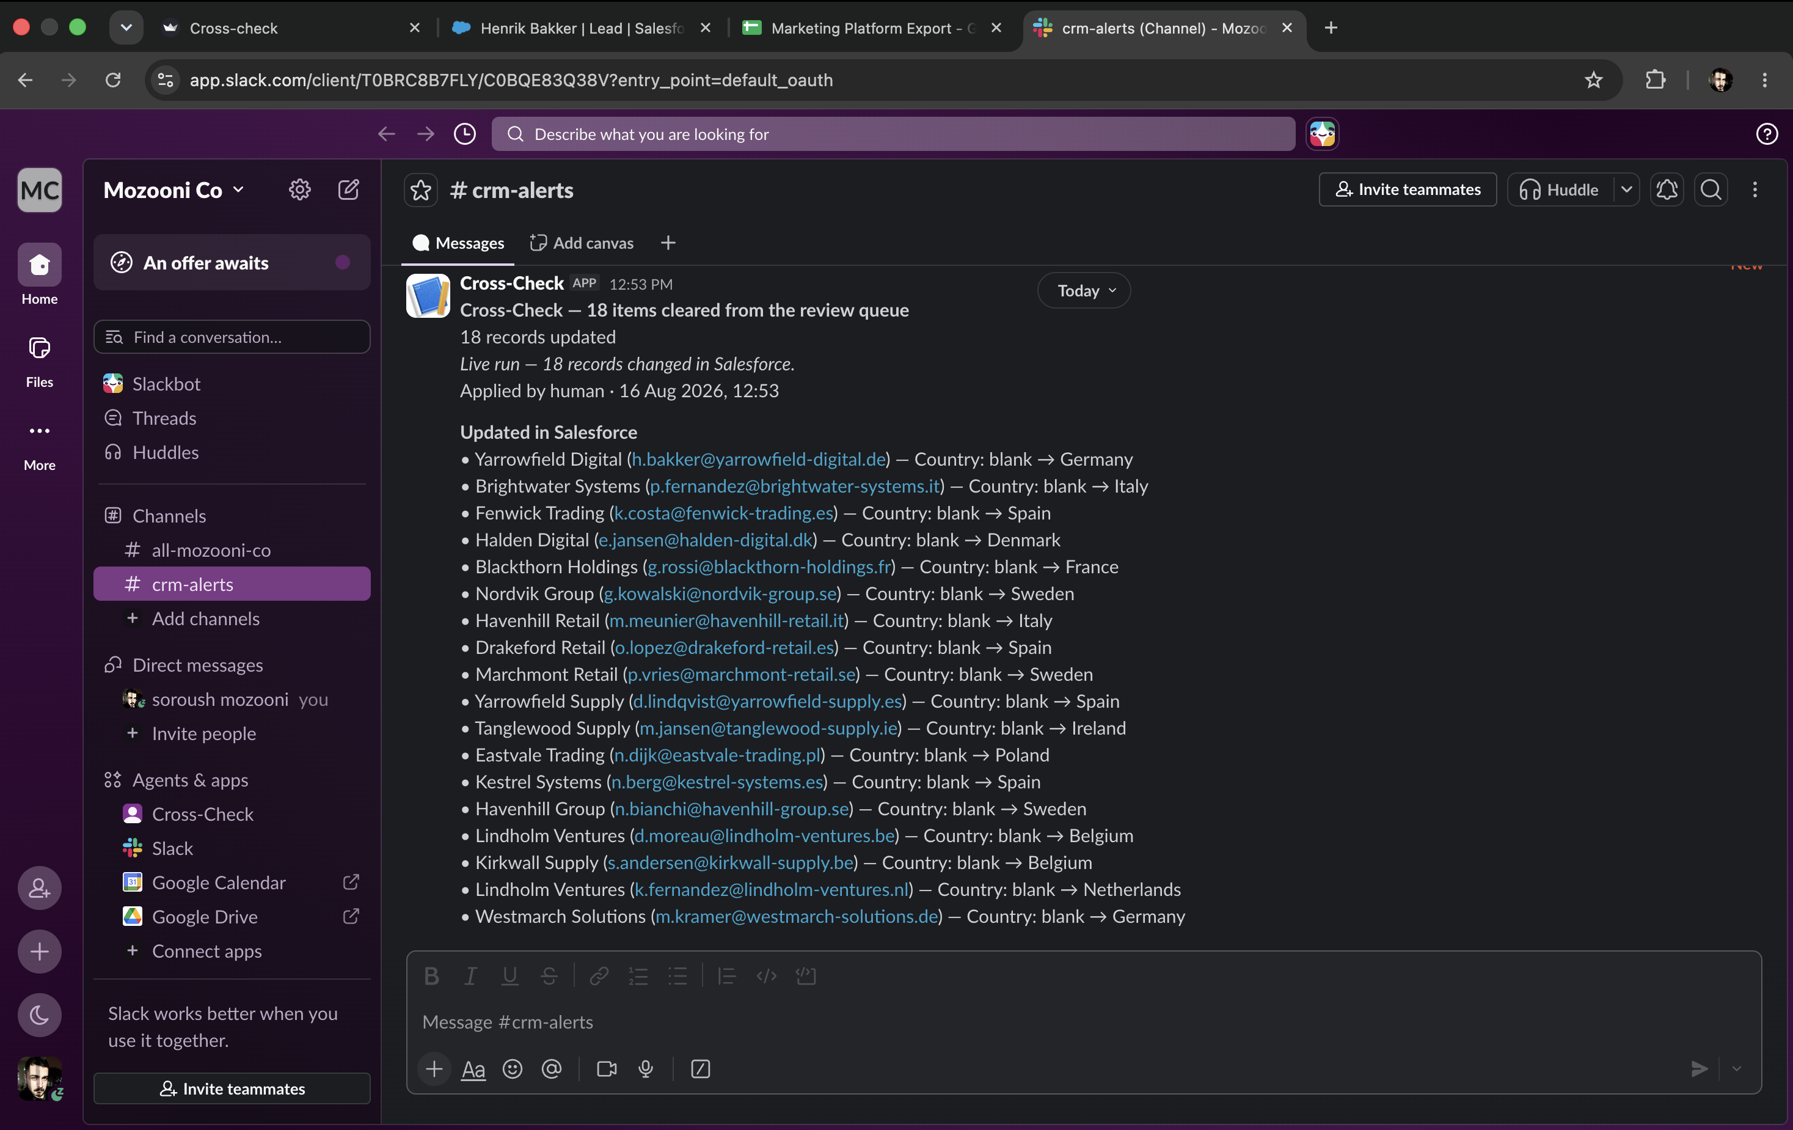The image size is (1793, 1130).
Task: Switch to Henrik Bakker Salesforce tab
Action: (x=581, y=28)
